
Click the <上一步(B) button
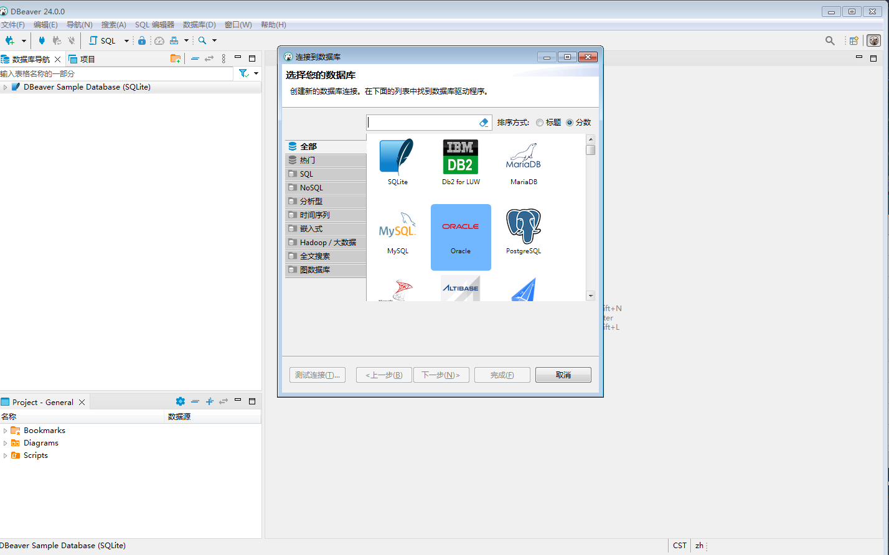pyautogui.click(x=384, y=375)
